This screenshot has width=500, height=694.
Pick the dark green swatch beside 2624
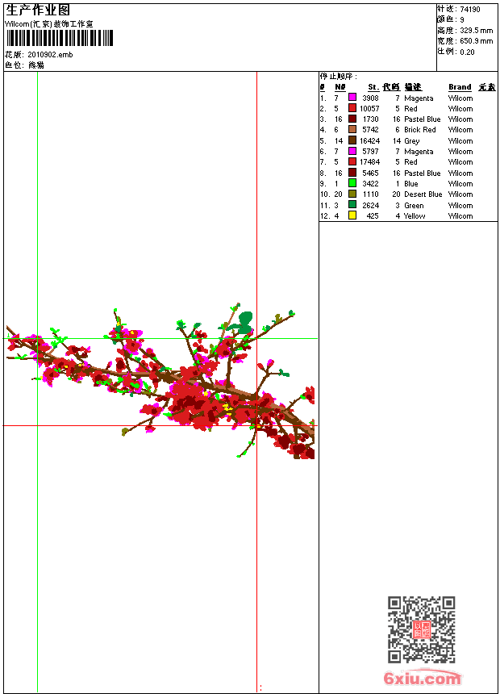pyautogui.click(x=352, y=204)
